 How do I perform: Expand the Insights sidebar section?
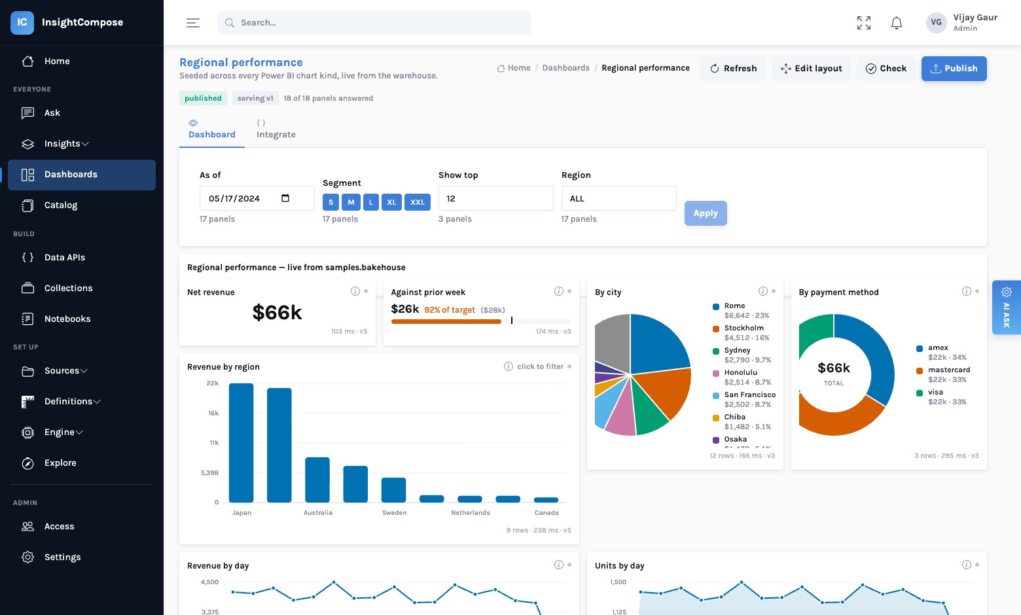pos(82,143)
